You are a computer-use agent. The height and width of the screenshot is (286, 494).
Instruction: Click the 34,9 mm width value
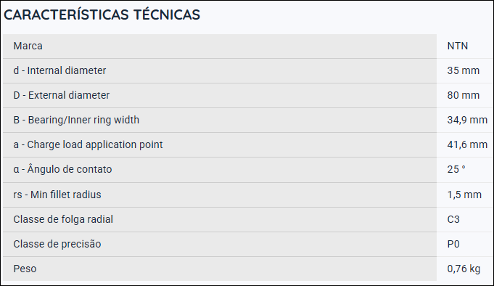click(x=467, y=120)
